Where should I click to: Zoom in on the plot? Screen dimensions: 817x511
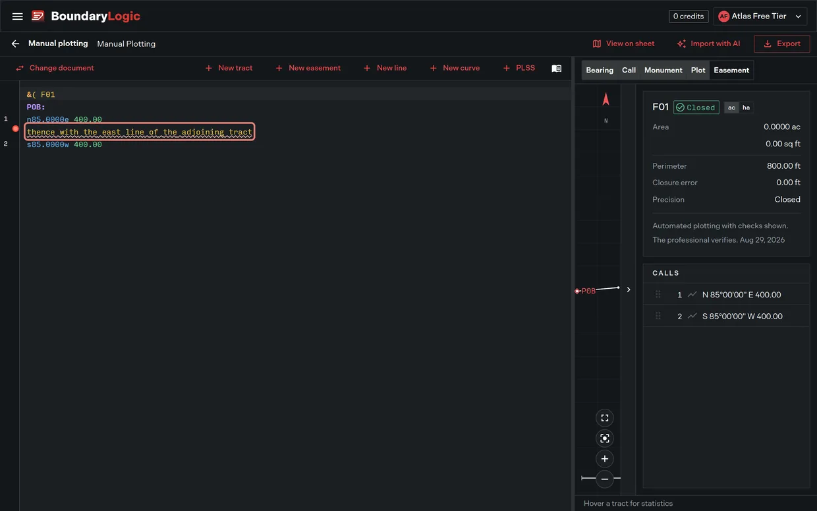[x=605, y=459]
